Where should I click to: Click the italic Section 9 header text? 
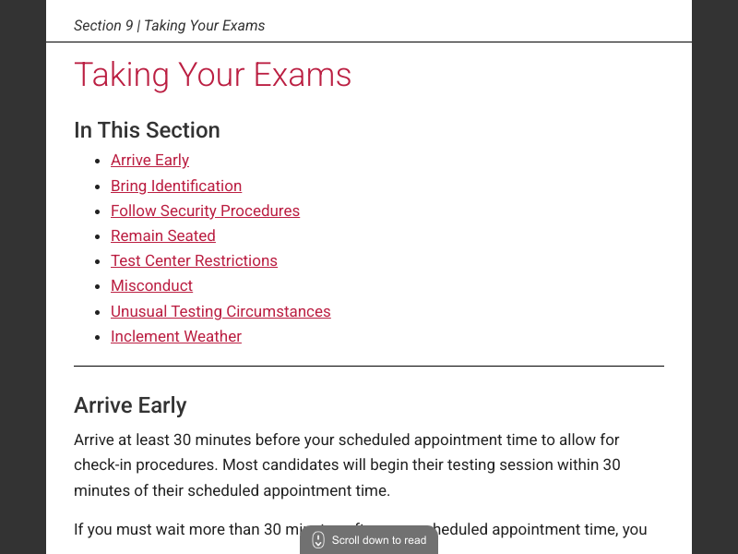(x=169, y=26)
